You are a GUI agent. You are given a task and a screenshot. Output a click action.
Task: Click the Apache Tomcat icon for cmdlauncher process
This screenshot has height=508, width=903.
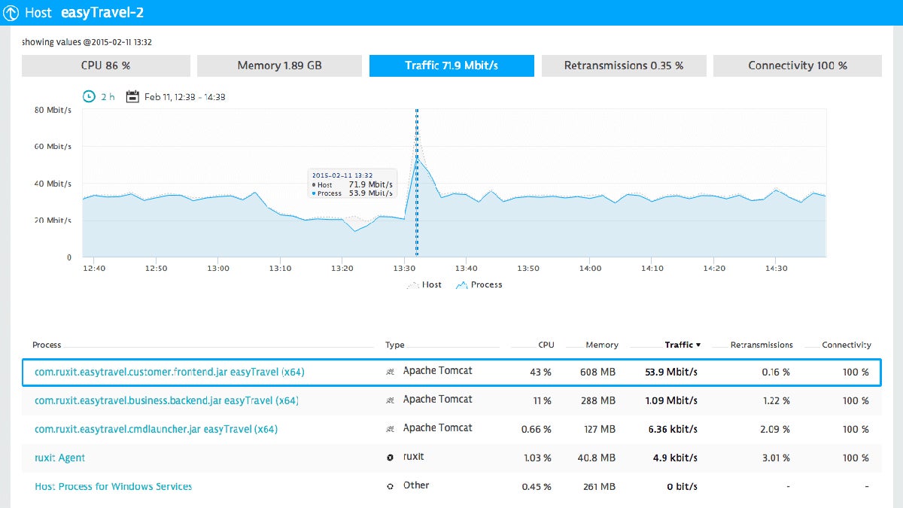[x=391, y=427]
